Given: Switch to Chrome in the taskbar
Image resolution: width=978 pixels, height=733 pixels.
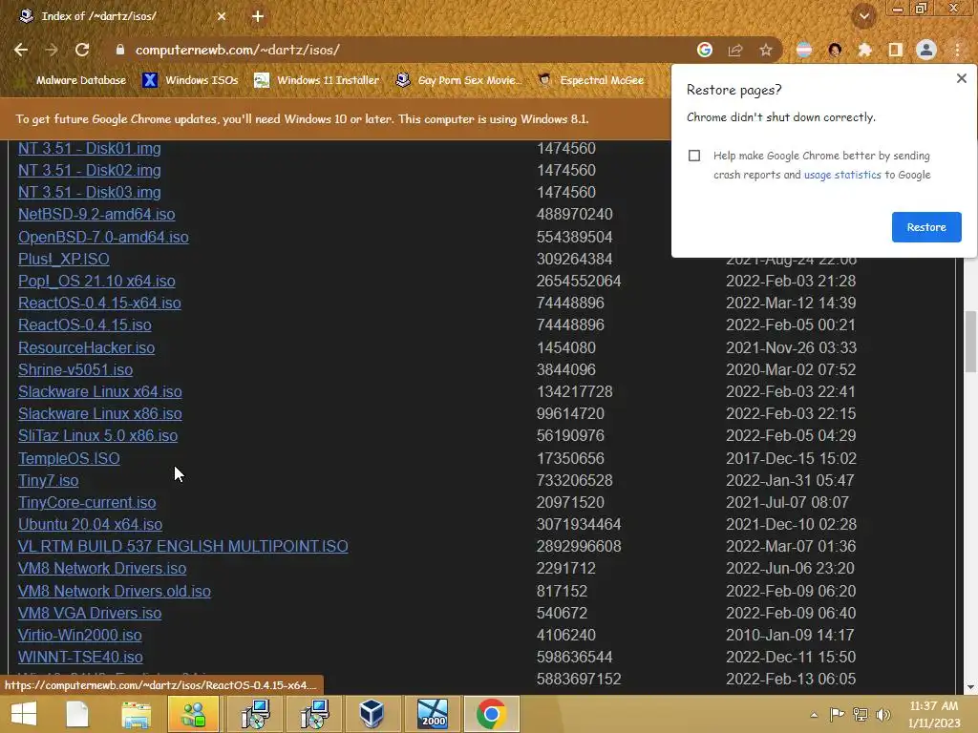Looking at the screenshot, I should tap(492, 714).
